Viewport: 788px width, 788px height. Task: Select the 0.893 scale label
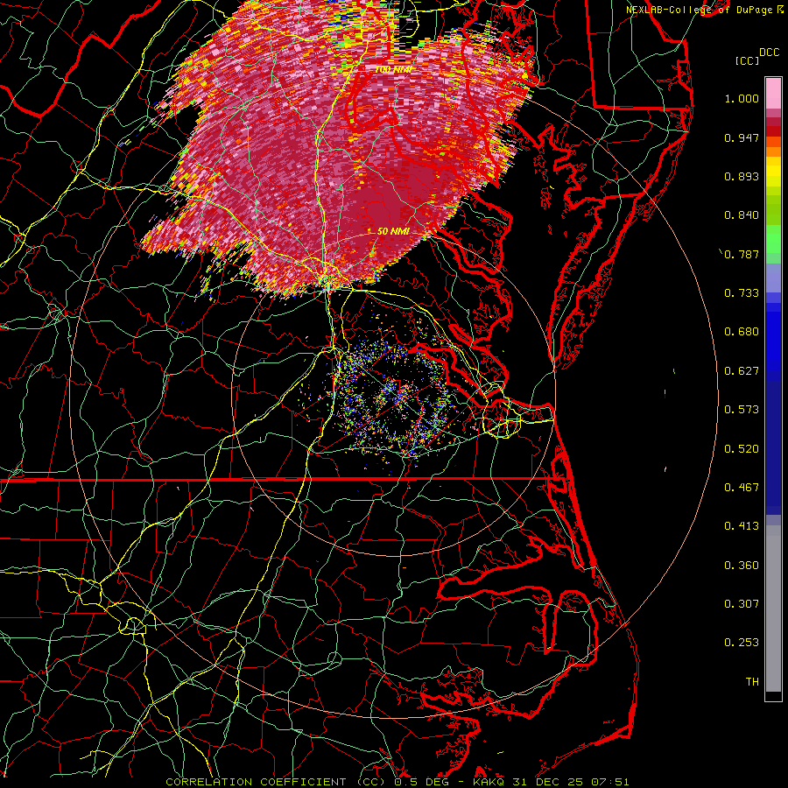(742, 176)
